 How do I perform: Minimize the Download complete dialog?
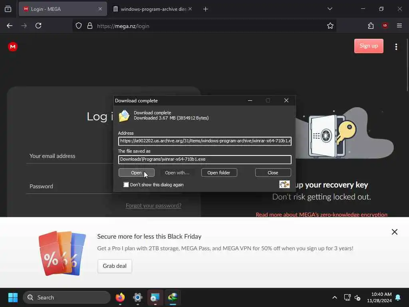click(x=250, y=100)
